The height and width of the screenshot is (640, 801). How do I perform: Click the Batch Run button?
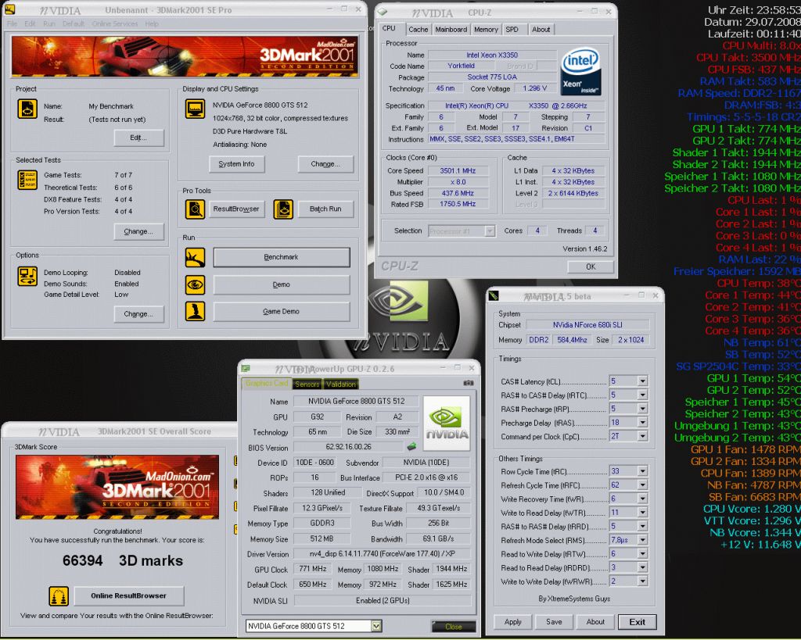coord(325,209)
